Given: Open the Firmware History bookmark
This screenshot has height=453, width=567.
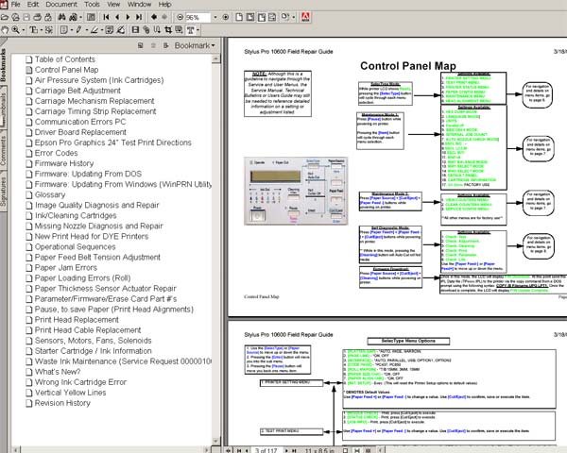Looking at the screenshot, I should pyautogui.click(x=64, y=163).
